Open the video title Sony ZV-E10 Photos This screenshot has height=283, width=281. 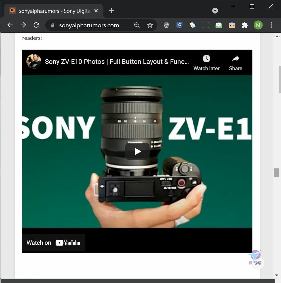pyautogui.click(x=117, y=62)
